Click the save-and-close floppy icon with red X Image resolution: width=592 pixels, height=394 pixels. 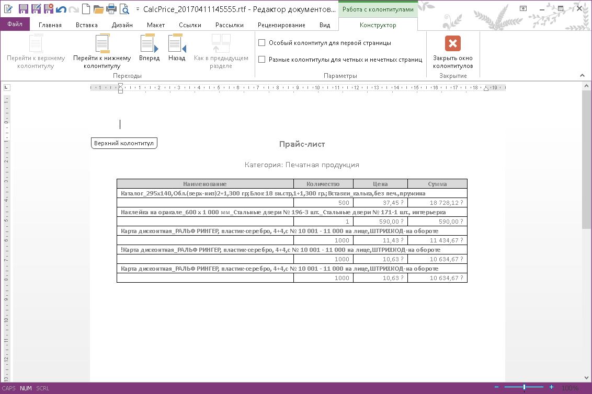49,9
